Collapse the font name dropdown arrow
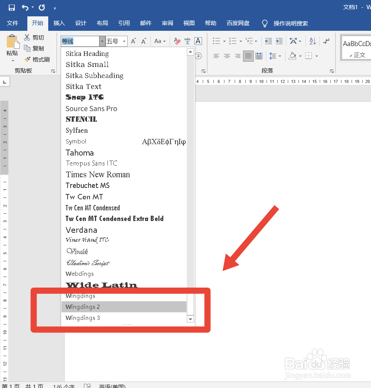 tap(102, 41)
